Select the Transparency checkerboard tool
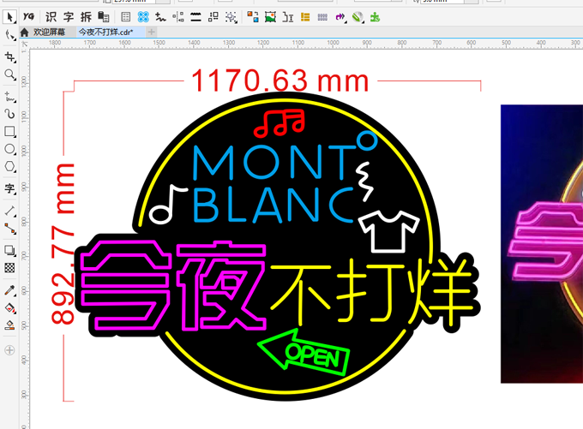 [9, 267]
